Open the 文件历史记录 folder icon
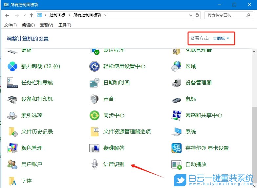 coord(12,132)
